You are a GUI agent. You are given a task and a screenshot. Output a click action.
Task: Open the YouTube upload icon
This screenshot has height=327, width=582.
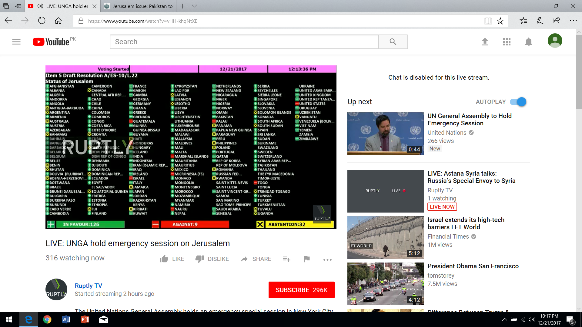485,42
